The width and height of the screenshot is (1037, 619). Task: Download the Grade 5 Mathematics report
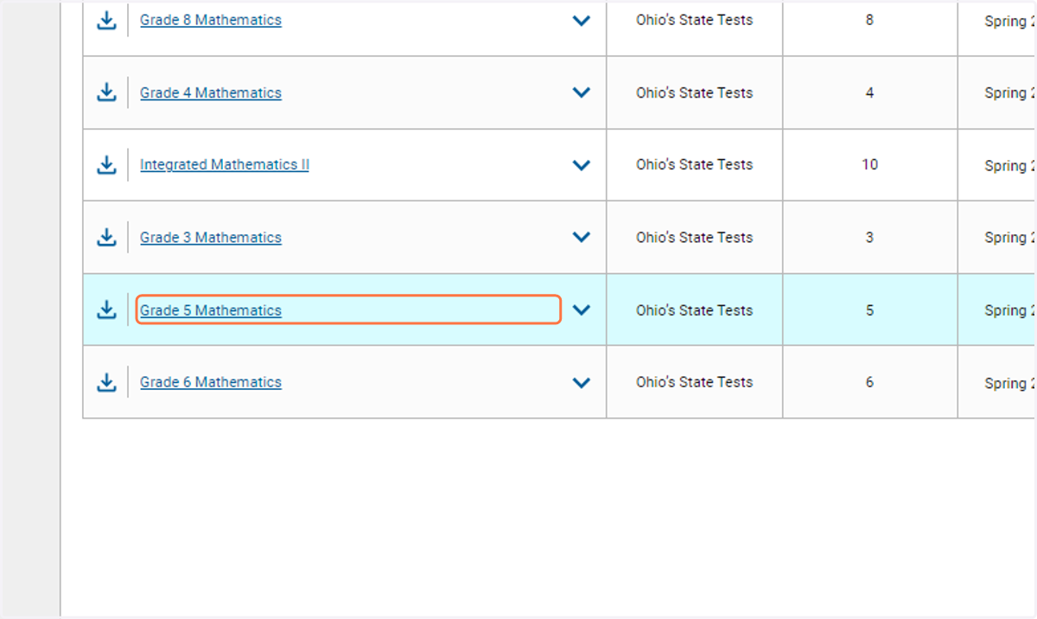[x=106, y=309]
